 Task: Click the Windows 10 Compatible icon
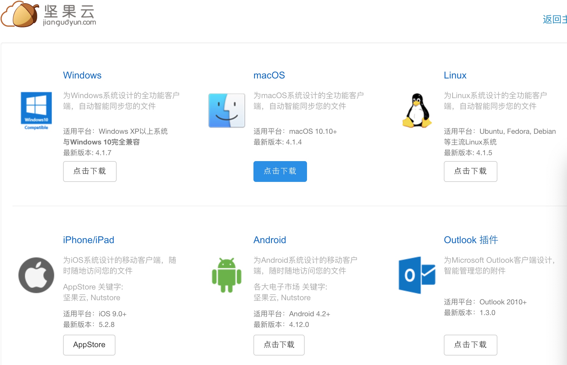click(36, 111)
